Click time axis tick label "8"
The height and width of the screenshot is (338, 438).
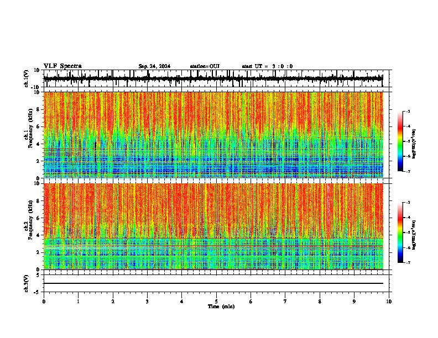(320, 302)
